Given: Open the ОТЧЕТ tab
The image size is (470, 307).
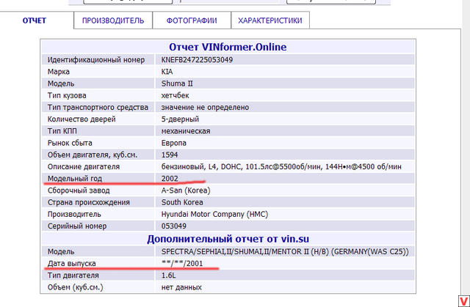Looking at the screenshot, I should (35, 21).
